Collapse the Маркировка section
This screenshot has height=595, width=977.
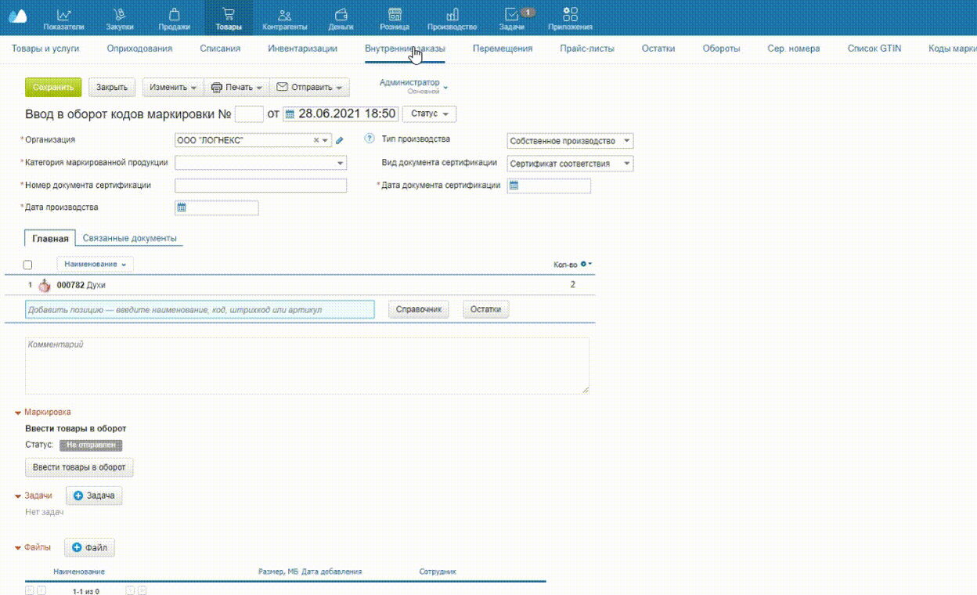coord(18,413)
